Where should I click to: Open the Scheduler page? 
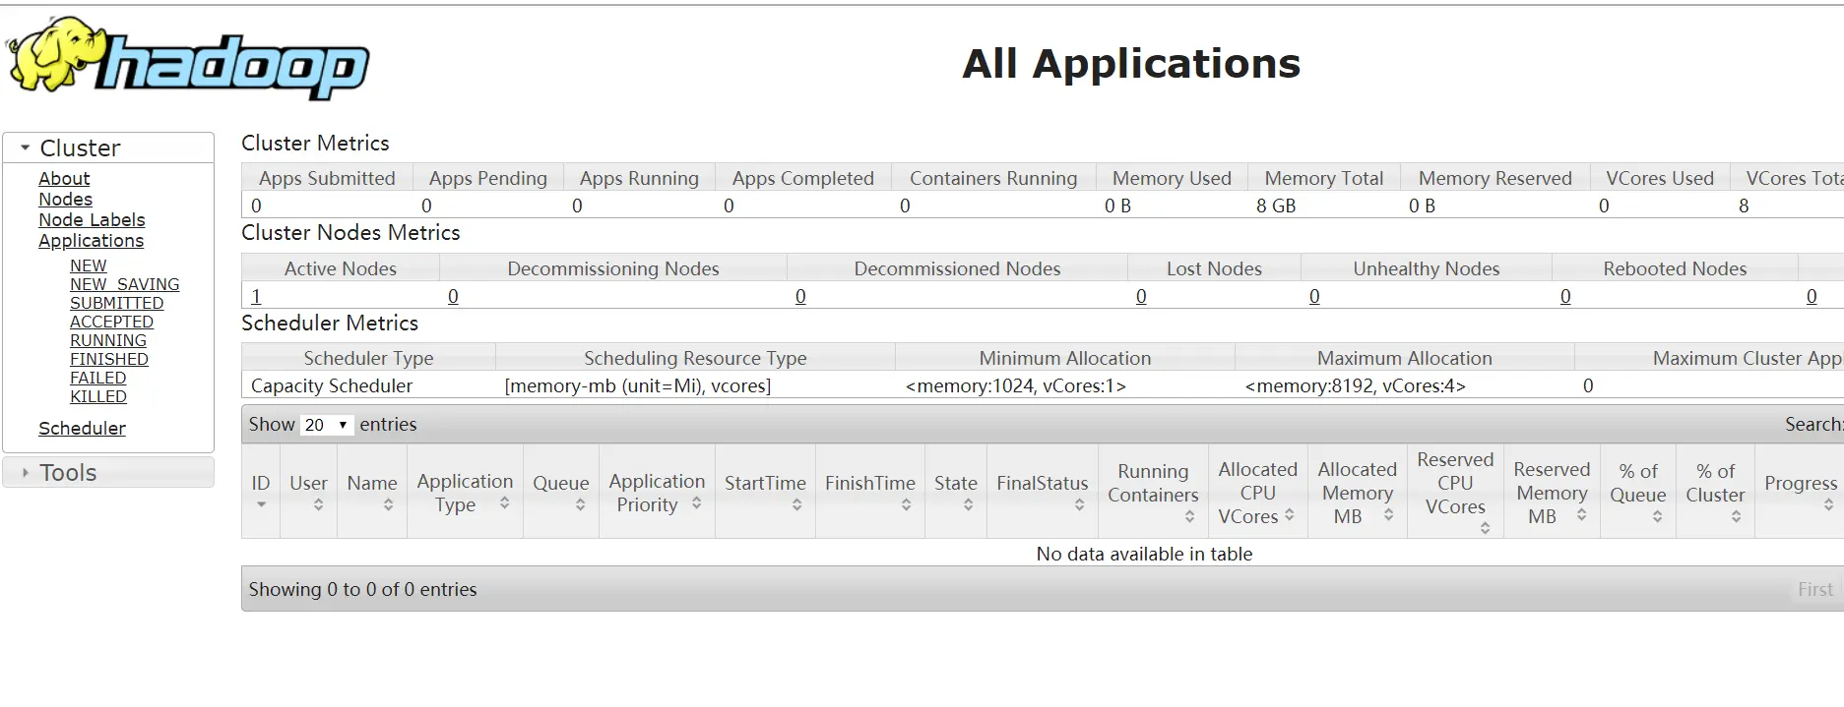point(82,429)
